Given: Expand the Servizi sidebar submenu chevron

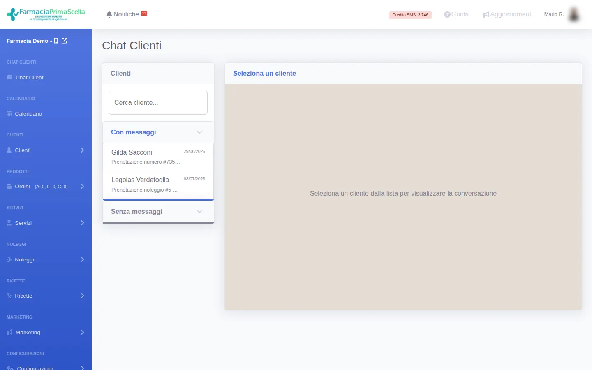Looking at the screenshot, I should coord(82,223).
